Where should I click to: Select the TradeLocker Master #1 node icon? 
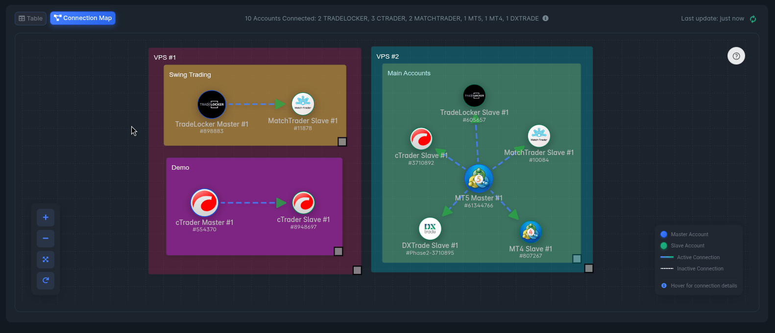[212, 104]
